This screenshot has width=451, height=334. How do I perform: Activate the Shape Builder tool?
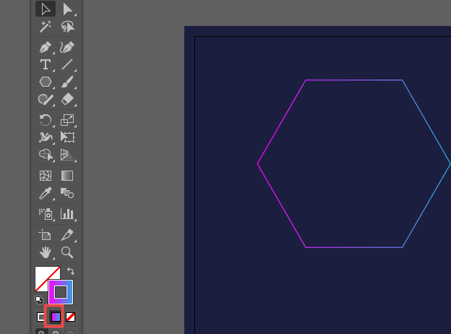46,155
